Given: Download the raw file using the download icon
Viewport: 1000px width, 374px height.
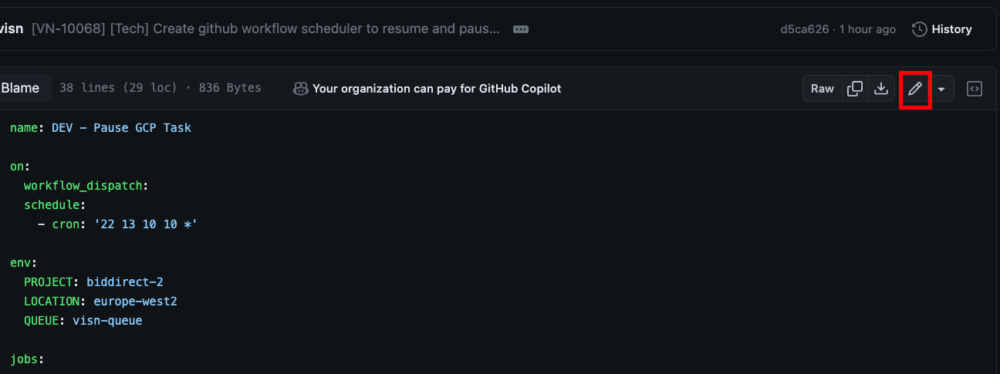Looking at the screenshot, I should coord(880,89).
